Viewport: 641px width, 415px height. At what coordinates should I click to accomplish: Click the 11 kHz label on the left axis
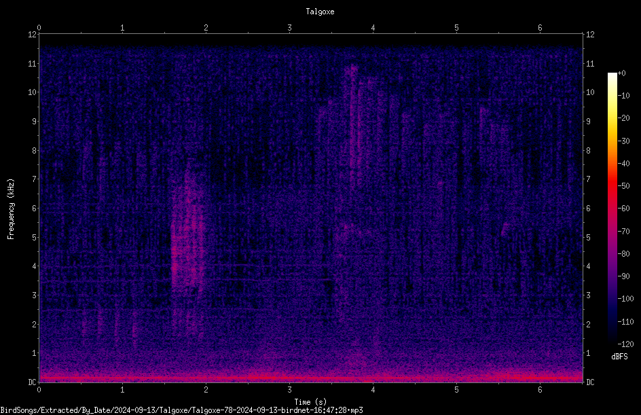32,63
